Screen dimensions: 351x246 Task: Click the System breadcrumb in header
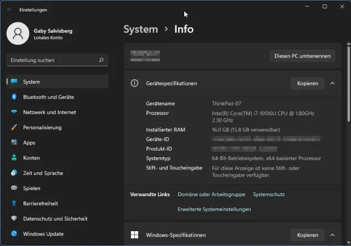point(140,29)
